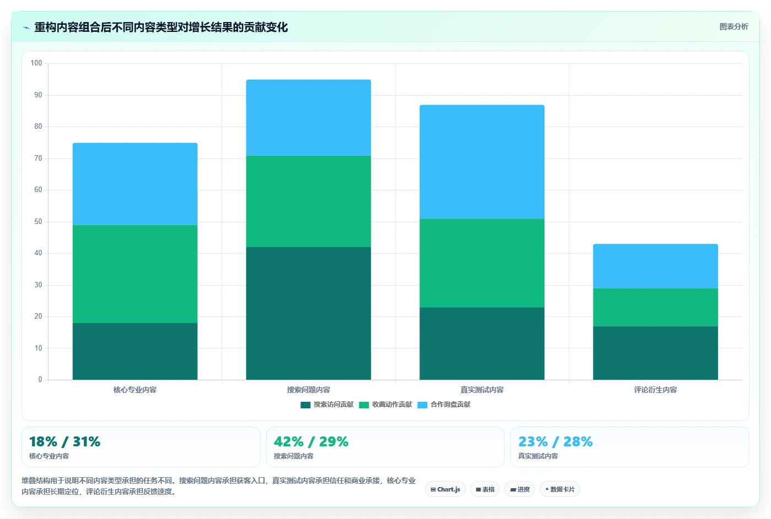Click the 搜索问题内容 x-axis label
The image size is (771, 519).
[309, 390]
